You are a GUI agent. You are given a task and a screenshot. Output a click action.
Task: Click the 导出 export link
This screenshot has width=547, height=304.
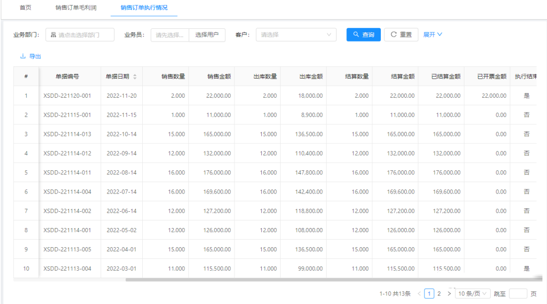pos(35,56)
